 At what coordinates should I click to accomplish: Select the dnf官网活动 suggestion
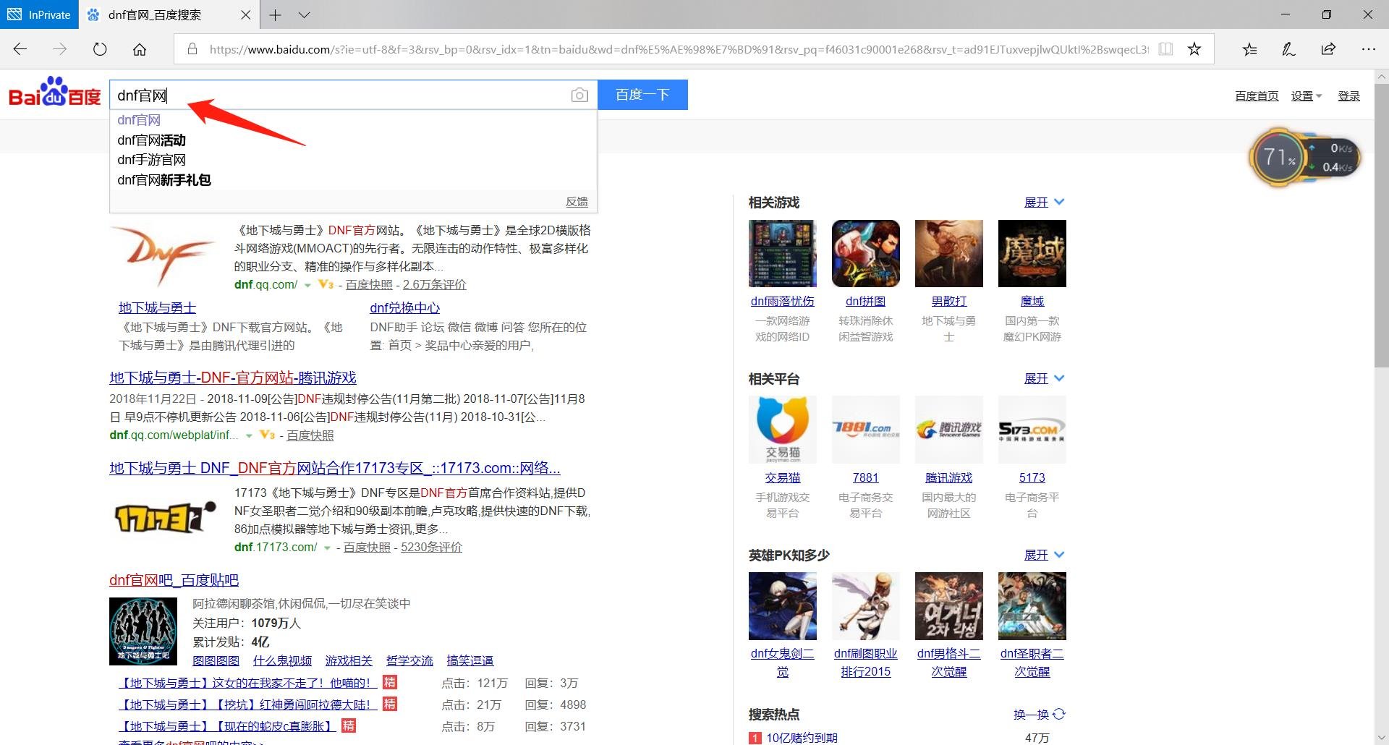151,140
